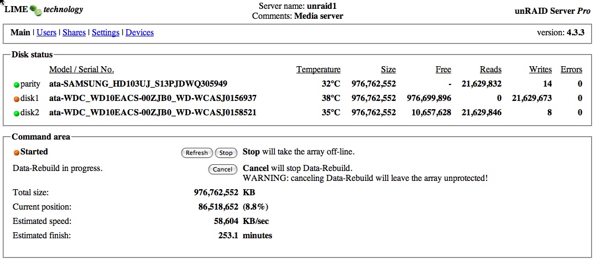Click the disk1 row label

coord(30,98)
